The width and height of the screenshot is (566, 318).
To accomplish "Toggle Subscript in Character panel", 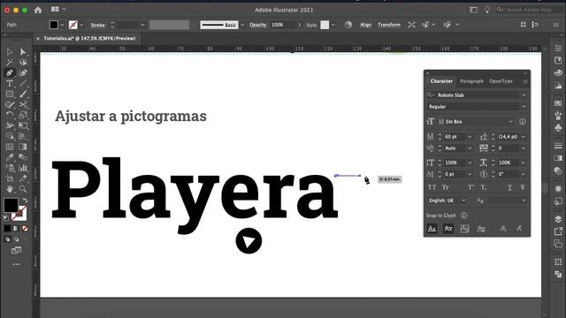I will [x=484, y=187].
